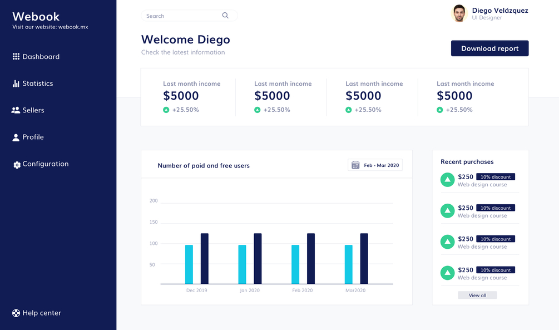Click the cyan bar for Dec 2019
559x330 pixels.
click(x=189, y=264)
